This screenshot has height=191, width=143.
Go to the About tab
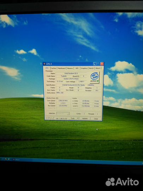pyautogui.click(x=98, y=68)
